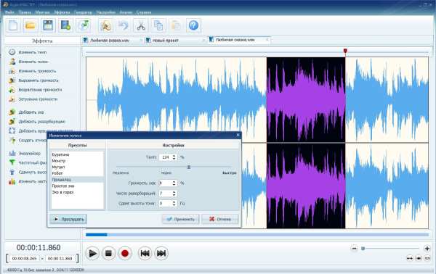Cut selection with the scissors icon
Image resolution: width=436 pixels, height=274 pixels.
tap(141, 25)
